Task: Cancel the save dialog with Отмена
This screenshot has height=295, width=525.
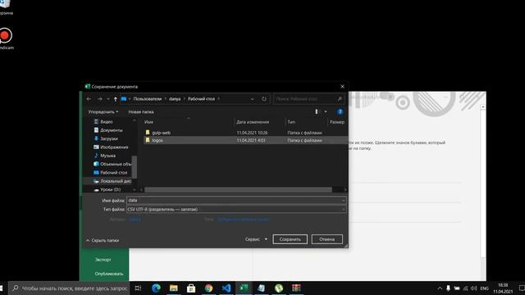Action: click(x=326, y=239)
